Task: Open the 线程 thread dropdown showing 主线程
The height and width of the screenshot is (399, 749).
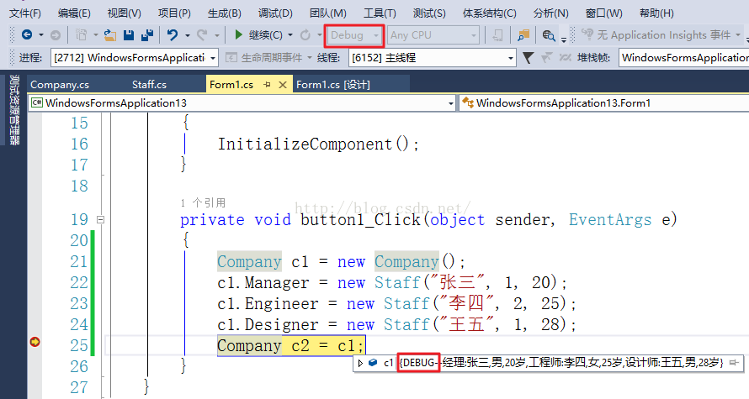Action: coord(432,58)
